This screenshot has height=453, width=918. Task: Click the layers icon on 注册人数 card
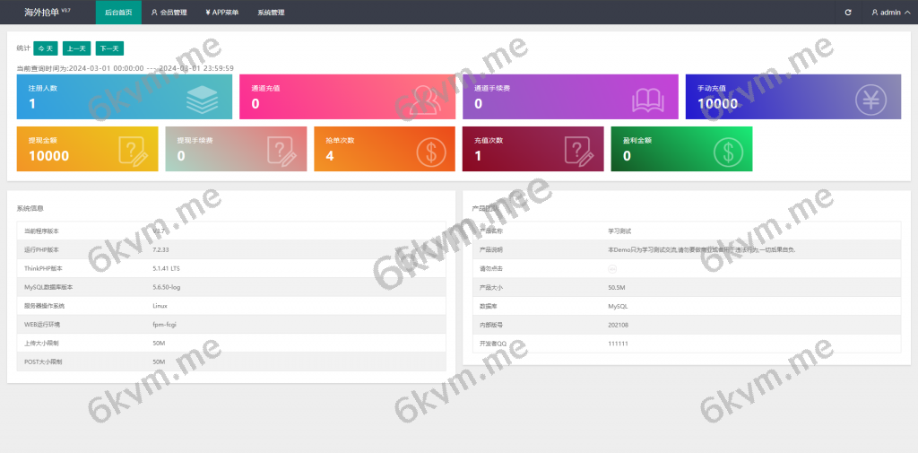[202, 98]
